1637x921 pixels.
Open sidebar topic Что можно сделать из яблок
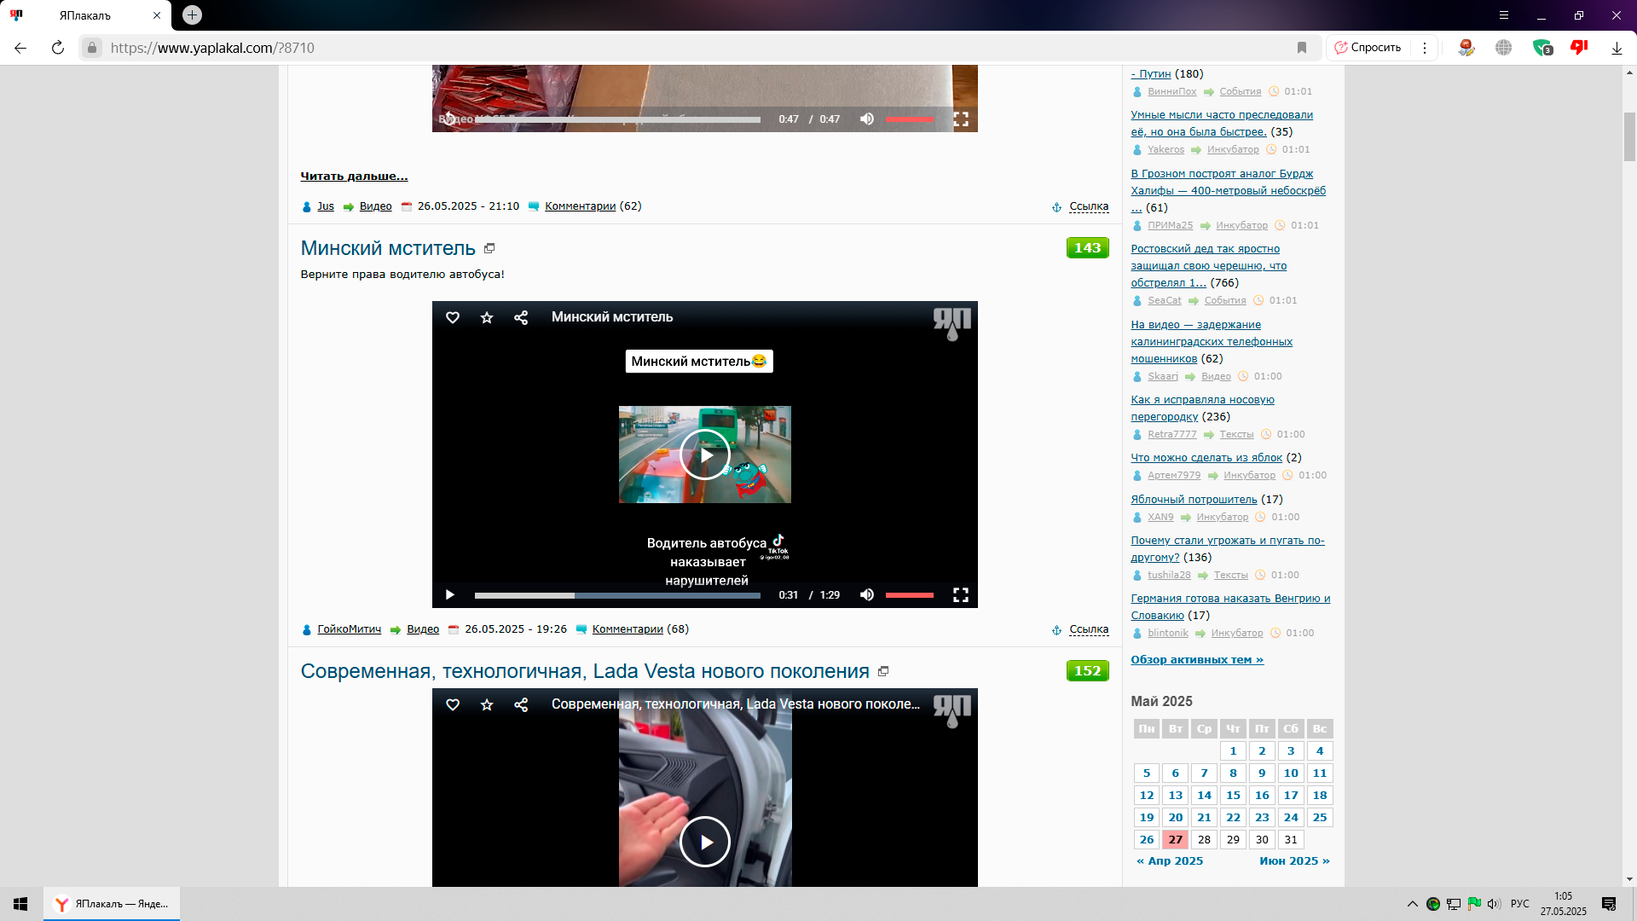(x=1206, y=458)
